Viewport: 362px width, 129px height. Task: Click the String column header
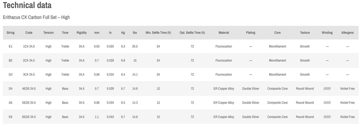tap(11, 33)
